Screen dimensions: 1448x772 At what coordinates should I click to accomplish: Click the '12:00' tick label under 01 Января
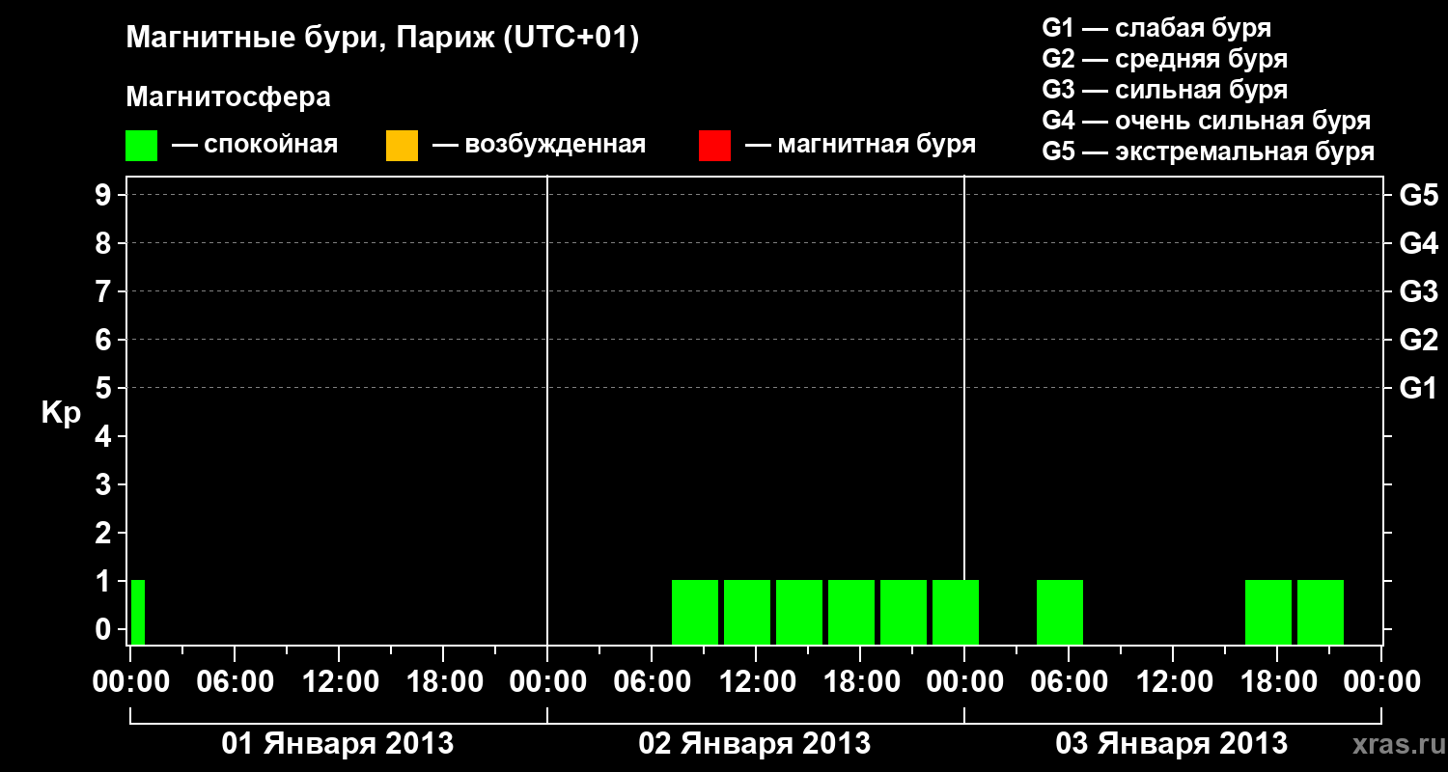[339, 682]
